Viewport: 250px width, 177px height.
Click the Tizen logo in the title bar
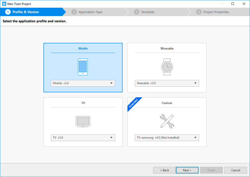(x=4, y=4)
